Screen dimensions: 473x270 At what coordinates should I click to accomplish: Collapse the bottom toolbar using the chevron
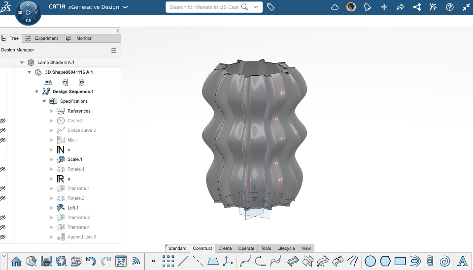coord(4,256)
